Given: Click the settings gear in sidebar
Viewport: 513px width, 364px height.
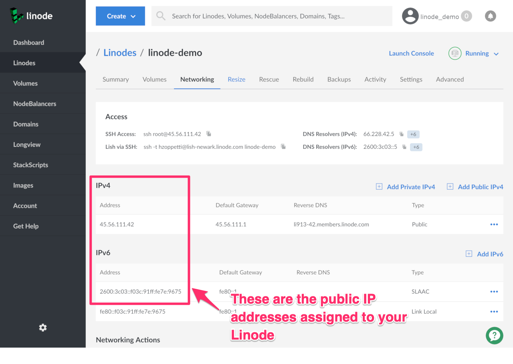Looking at the screenshot, I should [x=43, y=328].
